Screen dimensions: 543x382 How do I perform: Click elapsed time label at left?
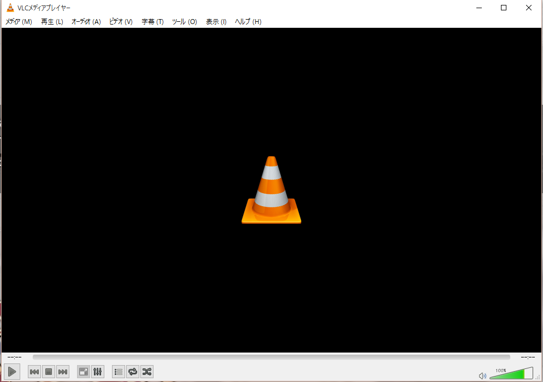point(14,357)
